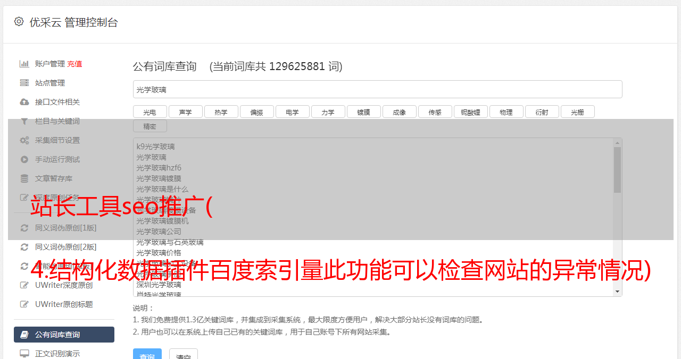681x359 pixels.
Task: Click the gear icon beside 优采云 管理控制台
Action: pyautogui.click(x=19, y=22)
